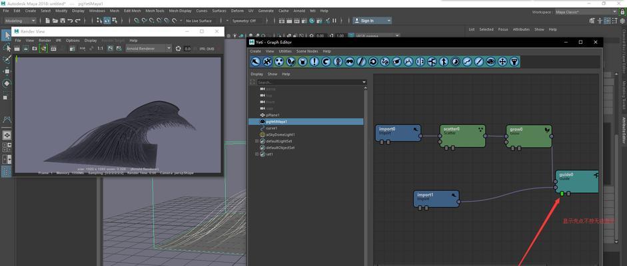
Task: Click Focus in Attribute Editor menu
Action: coord(503,29)
